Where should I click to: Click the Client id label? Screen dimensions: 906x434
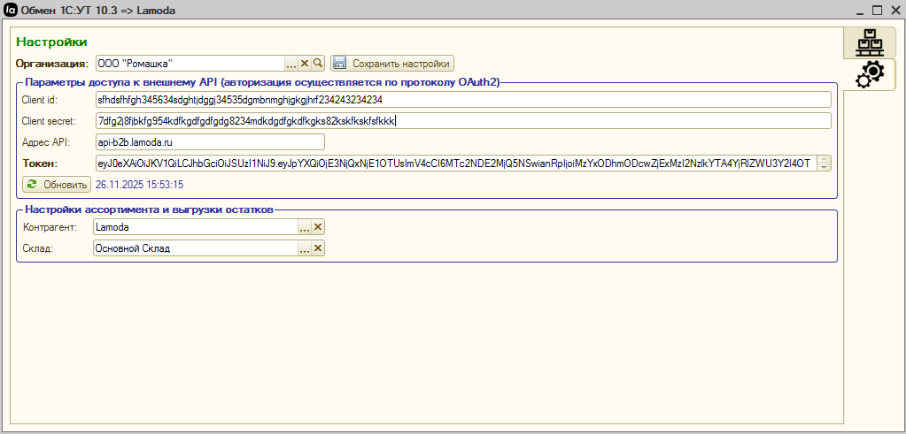click(x=39, y=100)
